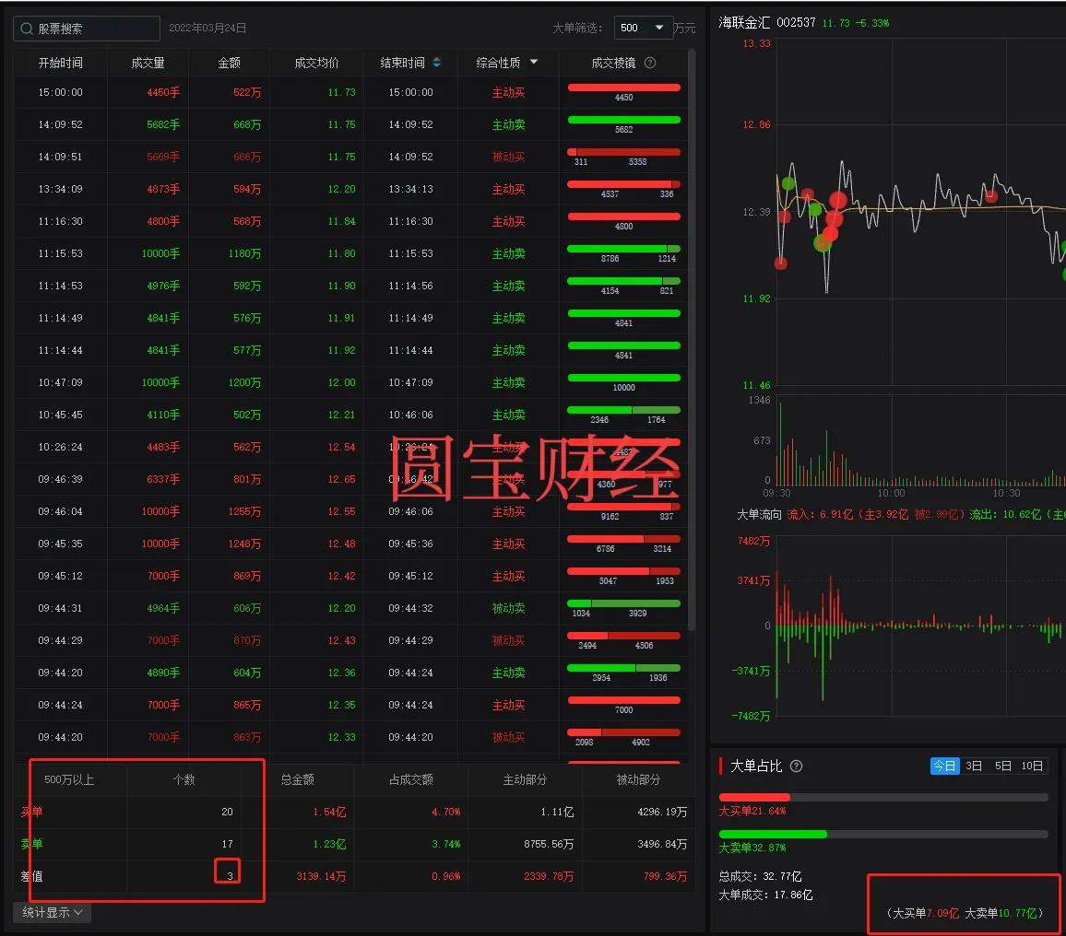Viewport: 1066px width, 936px height.
Task: Click the green bar gauge in the 5682 row
Action: click(623, 119)
